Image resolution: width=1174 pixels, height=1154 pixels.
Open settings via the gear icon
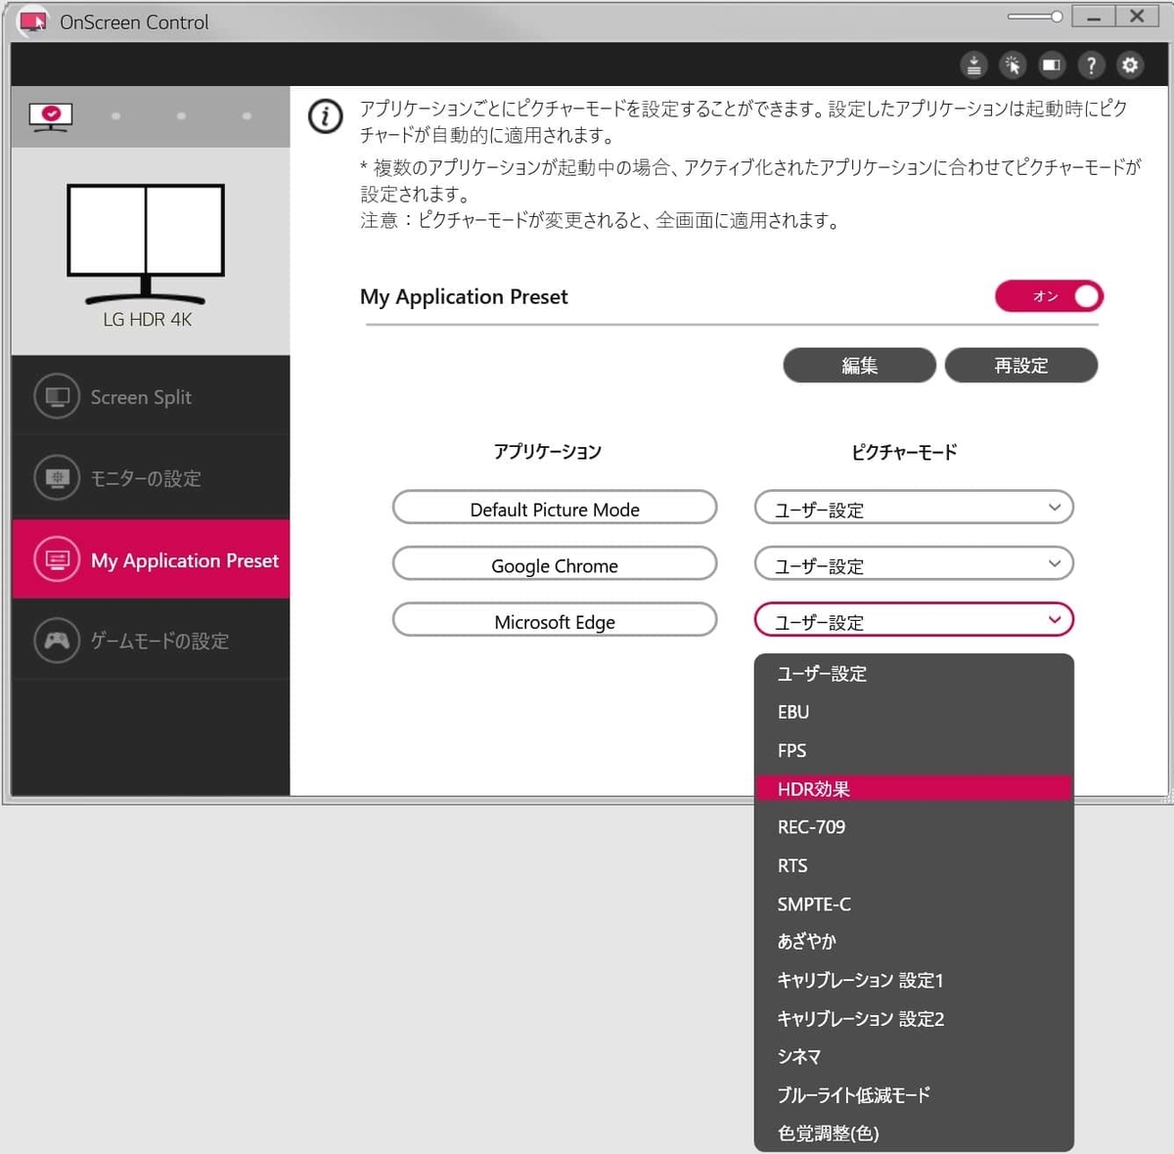1130,66
